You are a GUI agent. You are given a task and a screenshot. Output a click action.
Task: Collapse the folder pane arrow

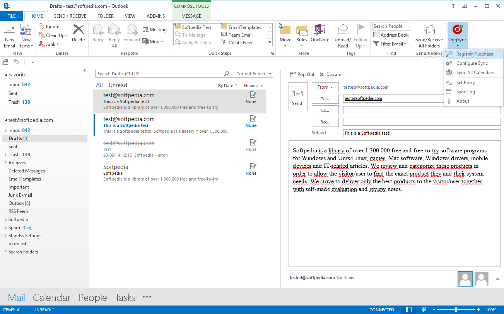(85, 71)
